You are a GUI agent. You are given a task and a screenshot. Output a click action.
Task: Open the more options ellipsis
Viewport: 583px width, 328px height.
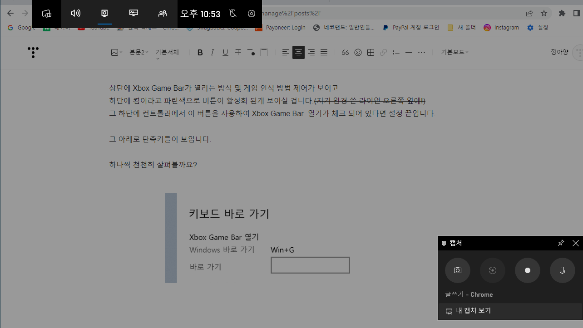tap(421, 53)
